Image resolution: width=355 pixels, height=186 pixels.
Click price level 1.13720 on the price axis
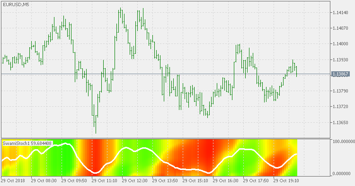click(x=340, y=107)
